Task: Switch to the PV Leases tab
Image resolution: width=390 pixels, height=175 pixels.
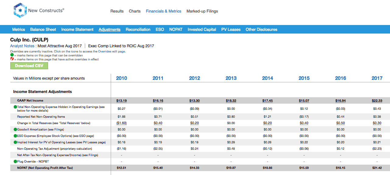Action: click(x=231, y=30)
